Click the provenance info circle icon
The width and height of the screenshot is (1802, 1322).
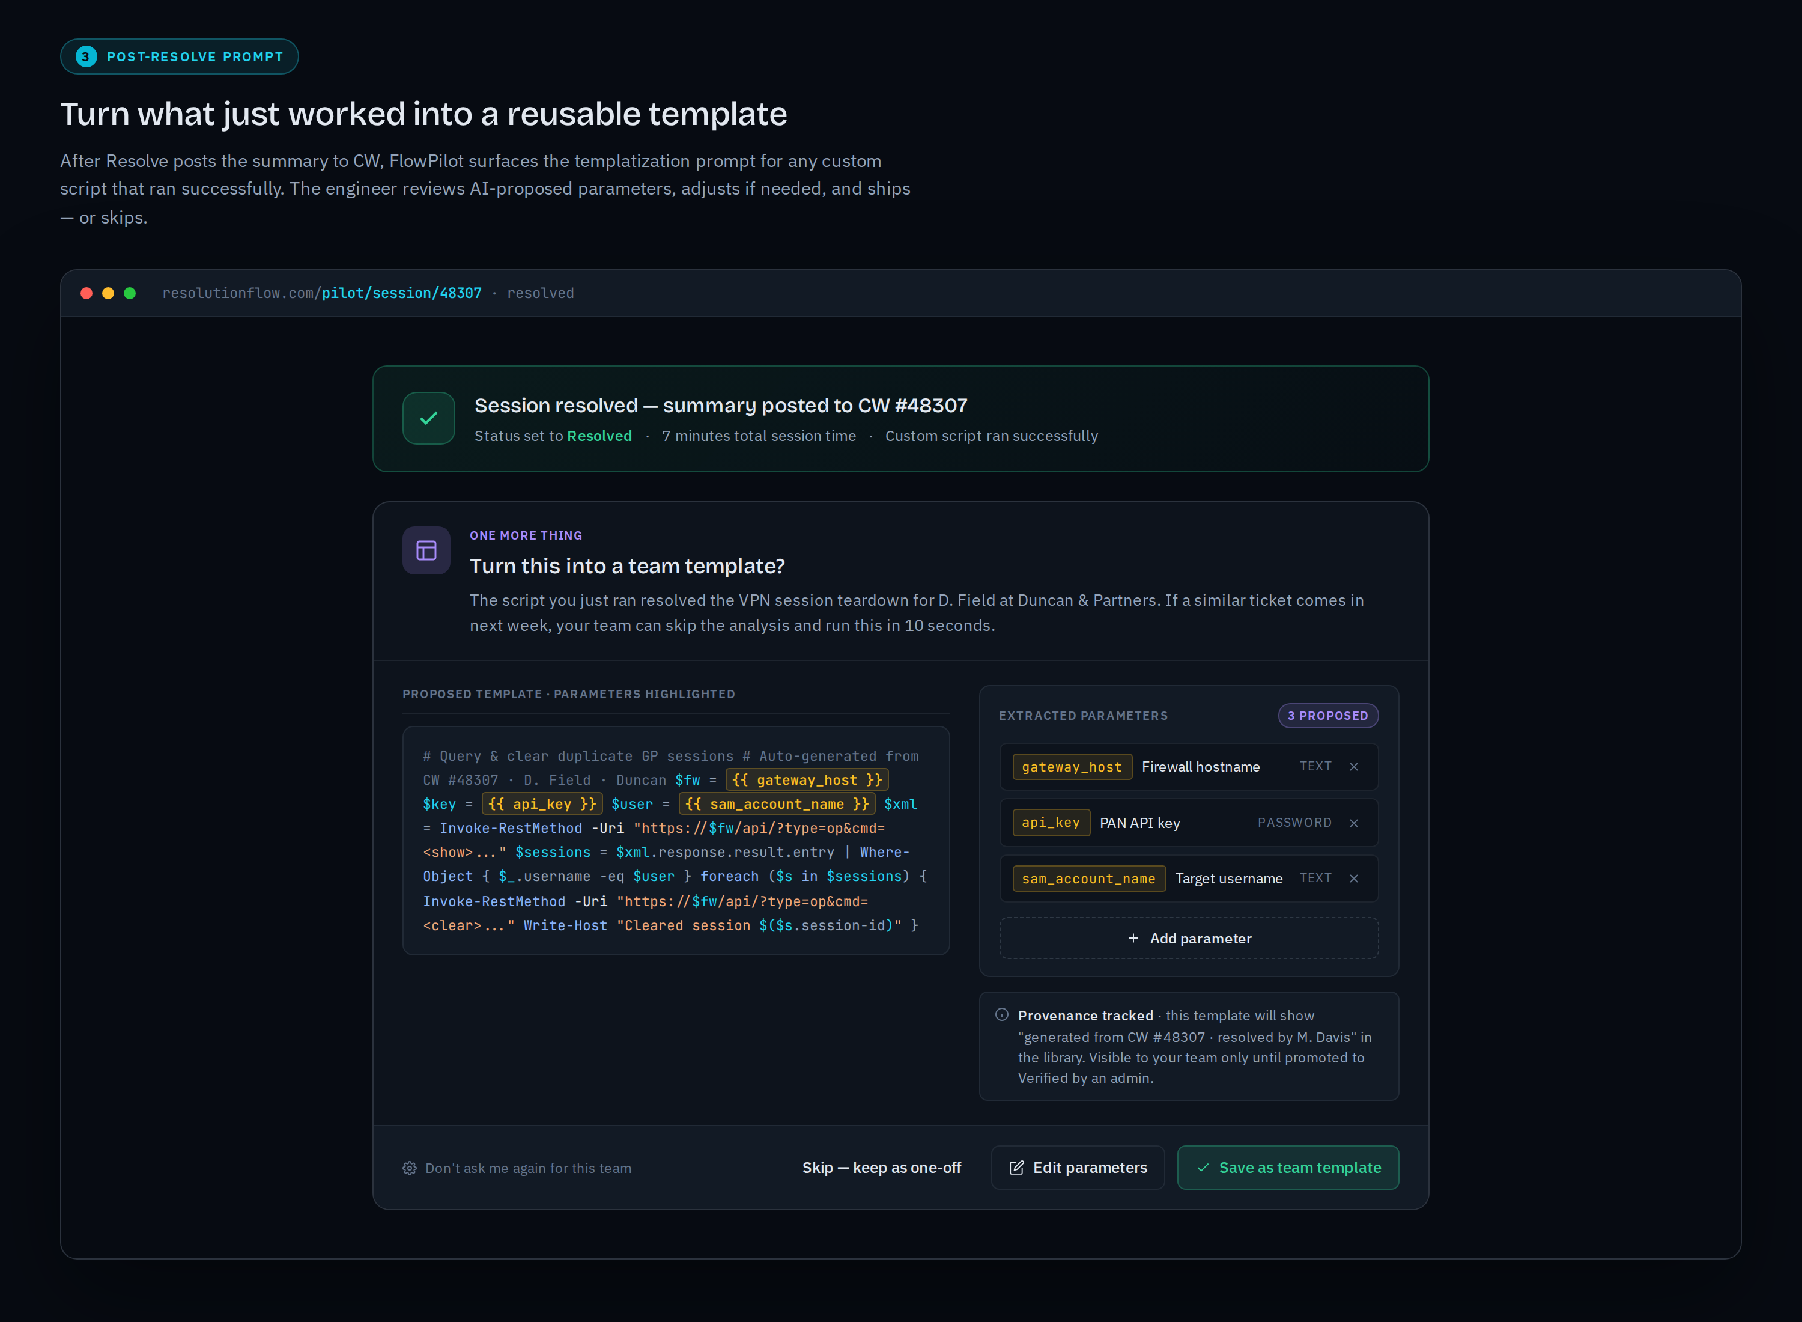tap(1001, 1015)
